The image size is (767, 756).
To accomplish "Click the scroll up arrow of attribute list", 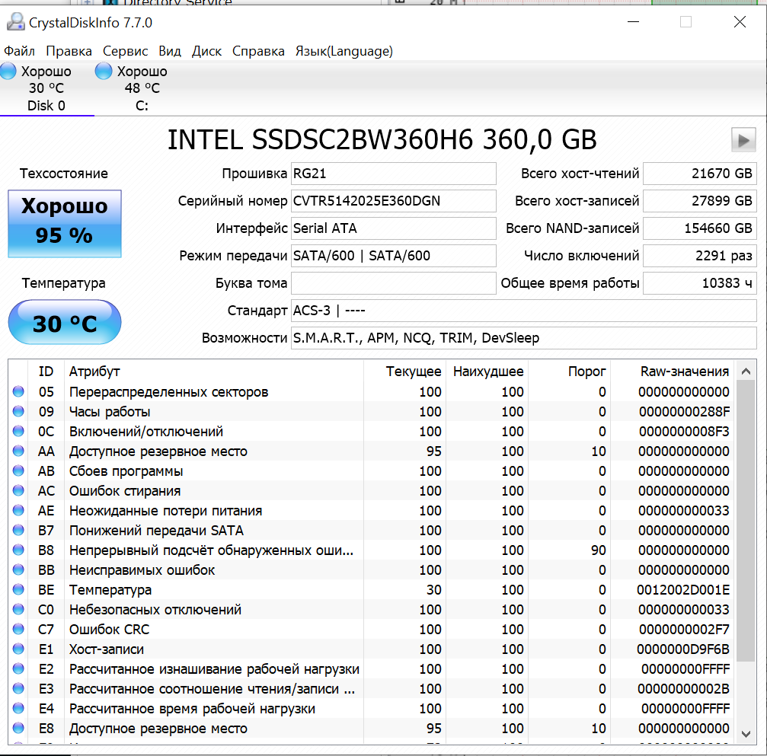I will (x=746, y=372).
